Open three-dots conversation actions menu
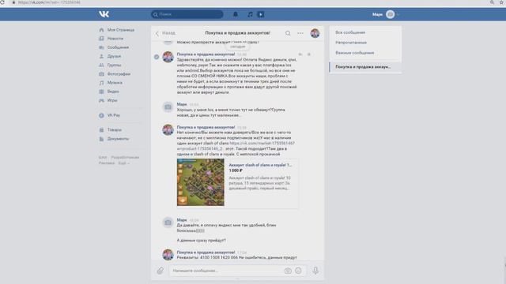Image resolution: width=506 pixels, height=284 pixels. (x=300, y=33)
